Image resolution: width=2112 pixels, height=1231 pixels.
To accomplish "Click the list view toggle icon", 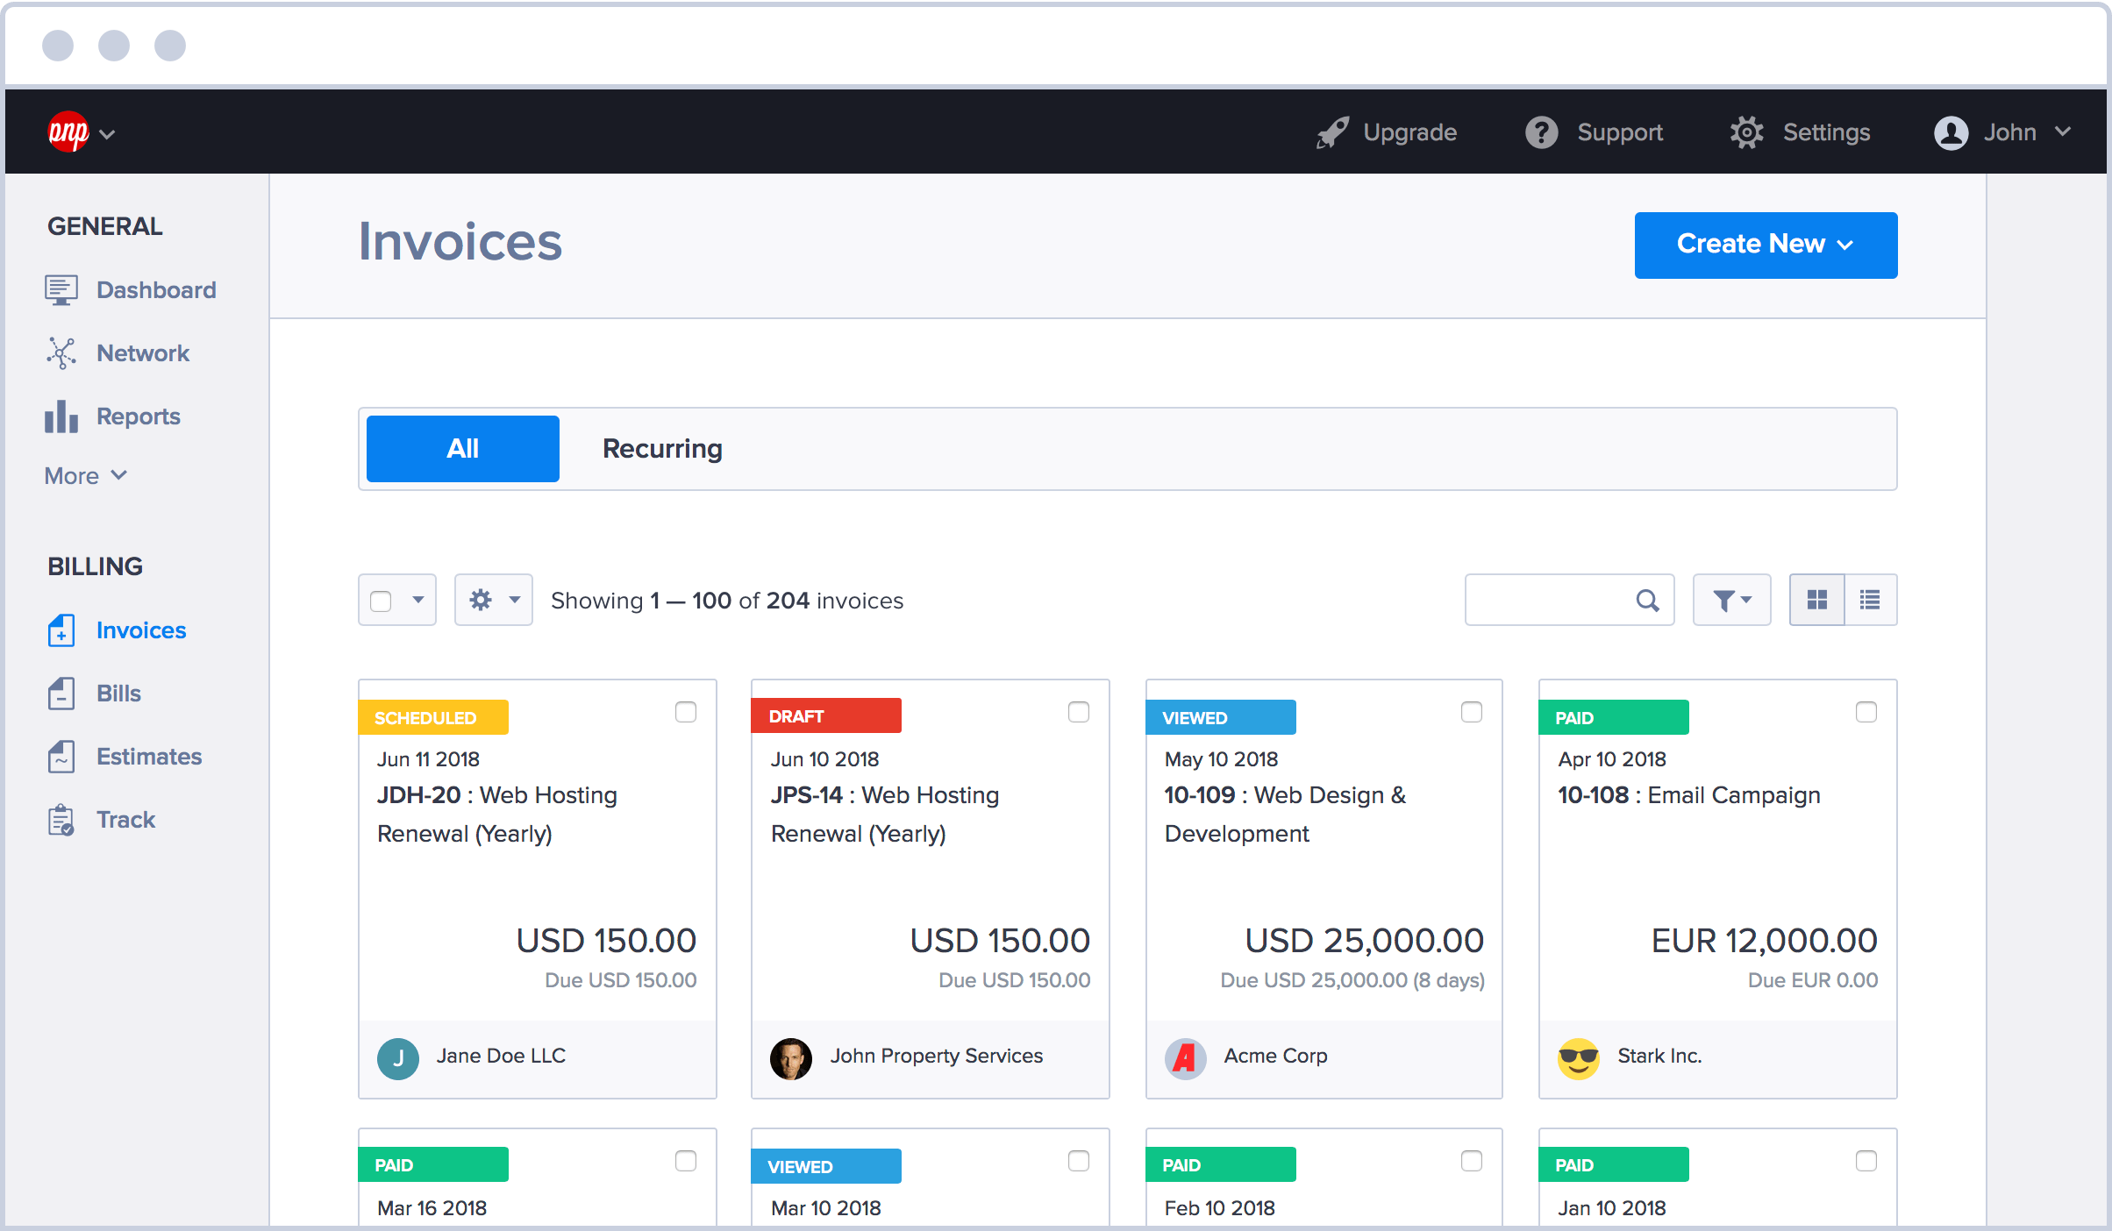I will pyautogui.click(x=1870, y=598).
